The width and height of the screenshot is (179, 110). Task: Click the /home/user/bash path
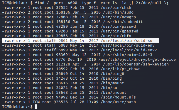118,102
